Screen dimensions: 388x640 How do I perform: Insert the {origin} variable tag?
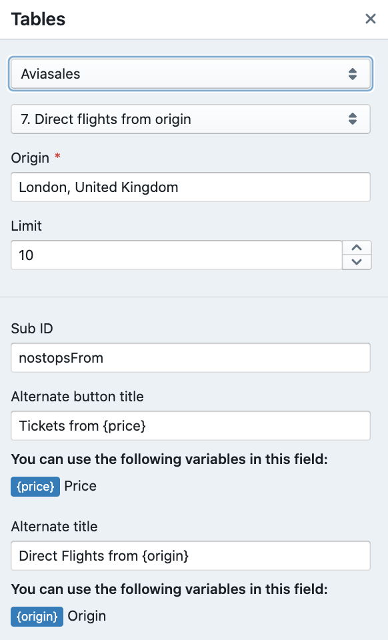(37, 616)
